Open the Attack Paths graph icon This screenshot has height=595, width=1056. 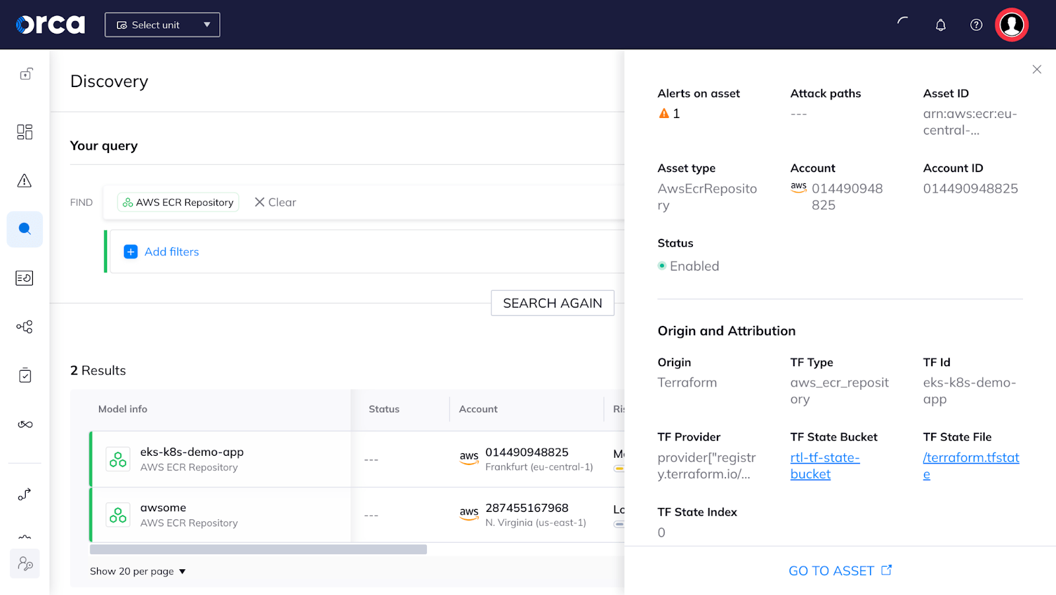[x=24, y=326]
